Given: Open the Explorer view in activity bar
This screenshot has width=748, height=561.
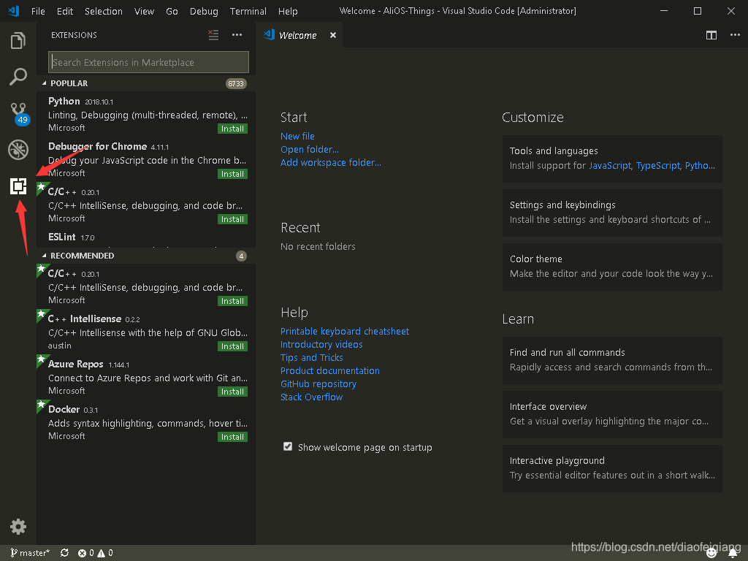Looking at the screenshot, I should [x=18, y=41].
